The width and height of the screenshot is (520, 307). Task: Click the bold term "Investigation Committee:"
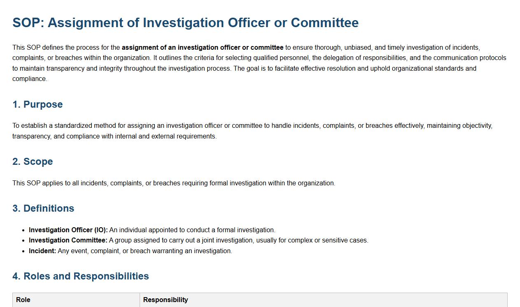(x=68, y=240)
